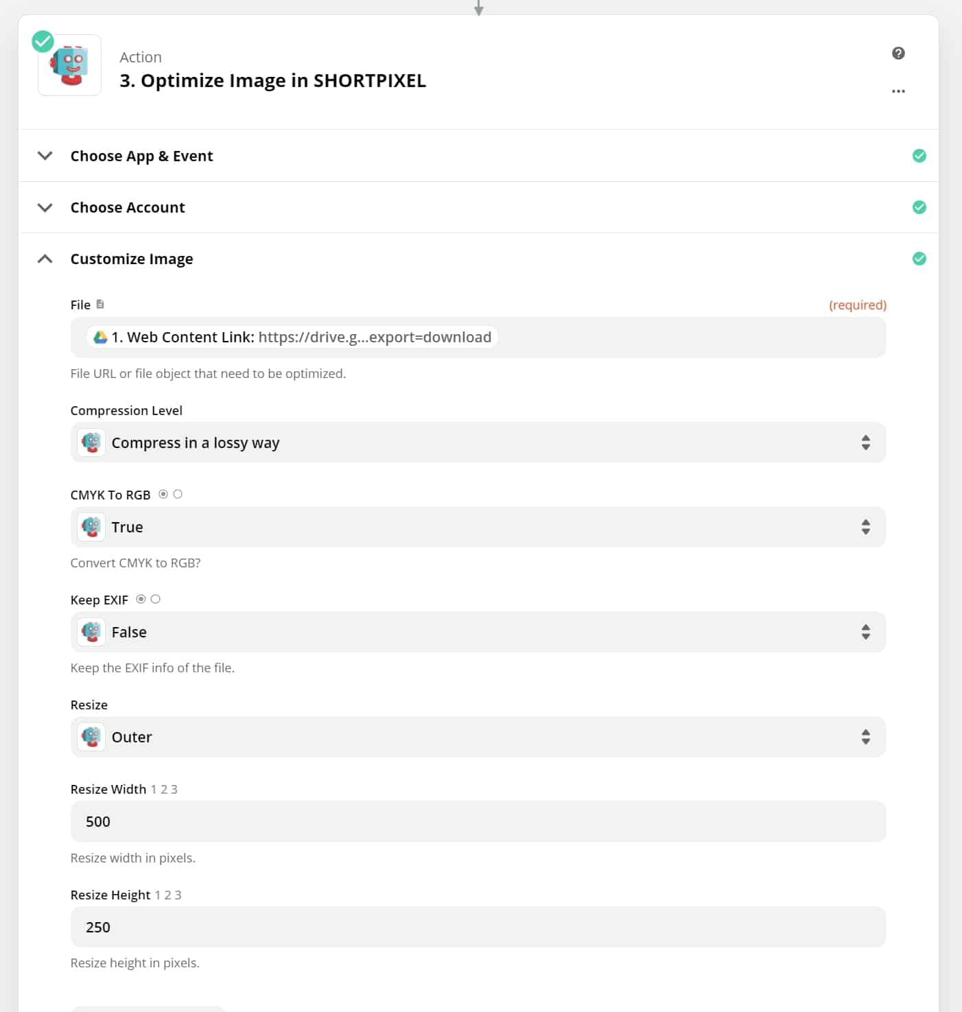Click the Web Content Link pill in File
The image size is (962, 1012).
click(293, 338)
